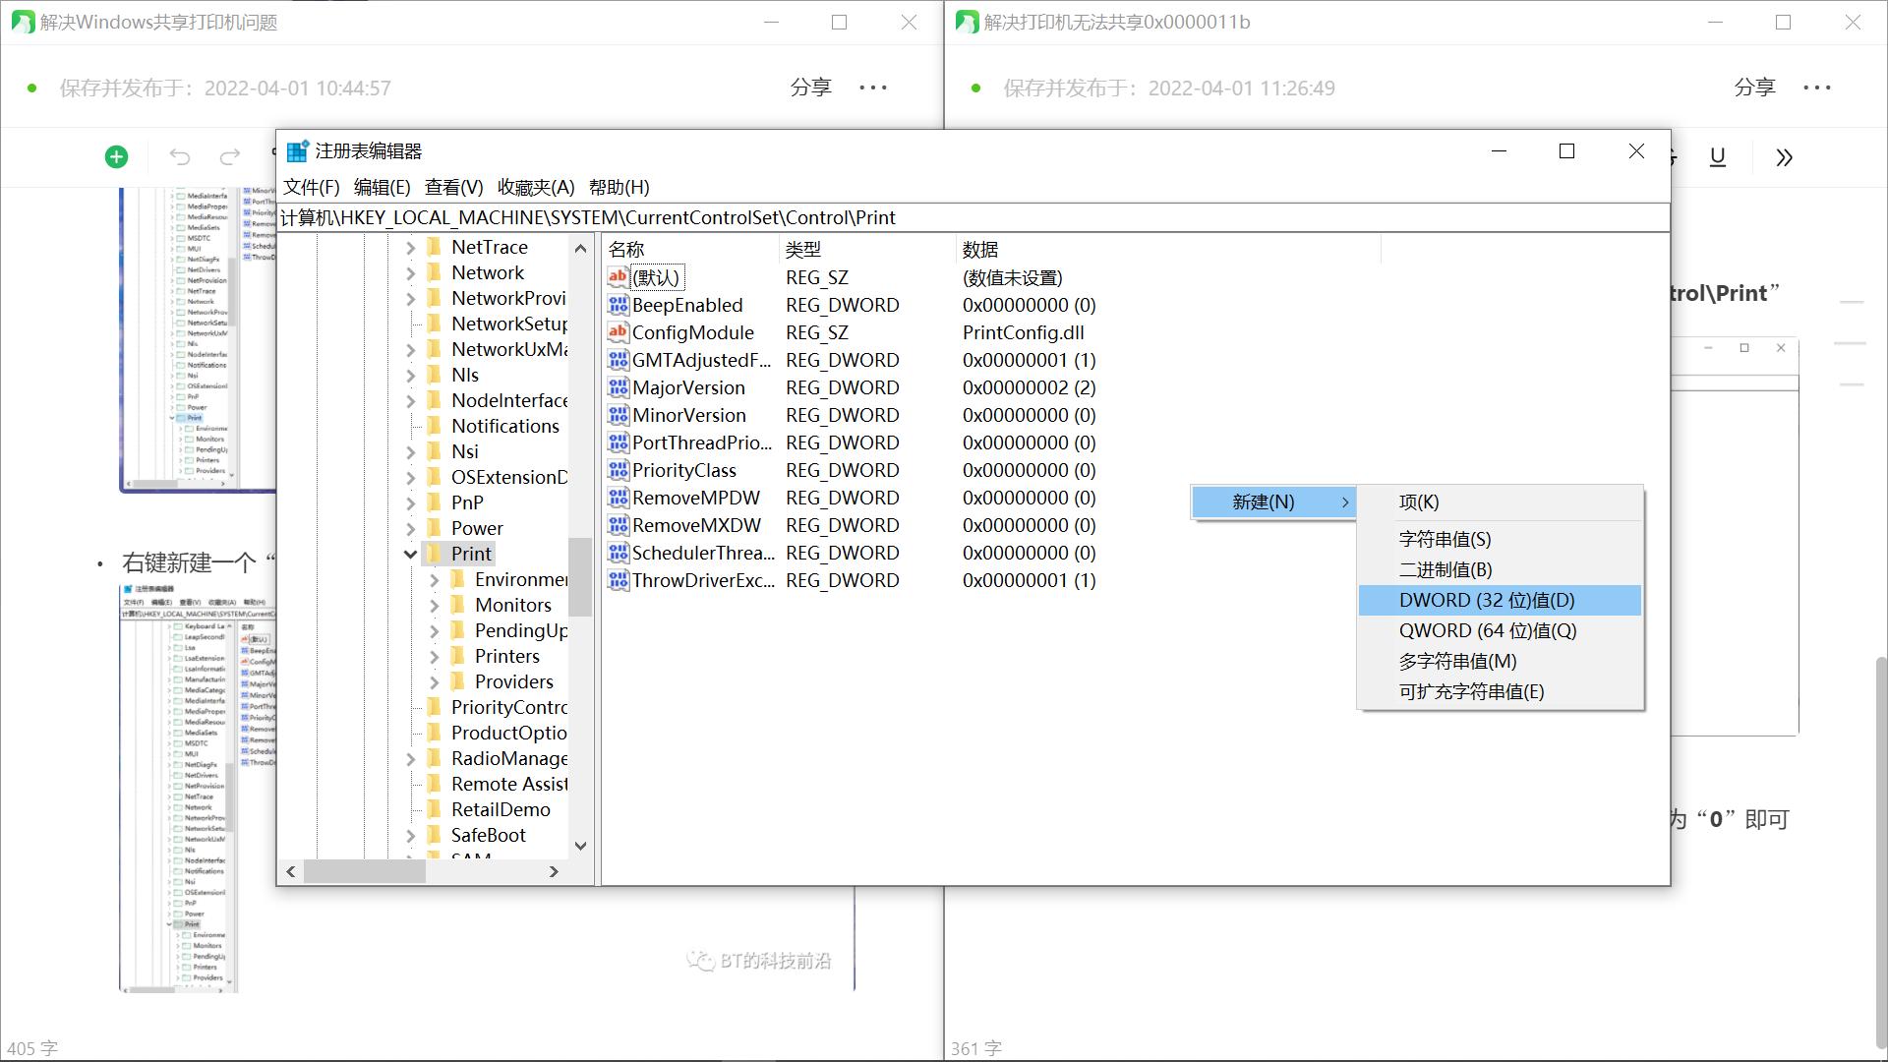
Task: Click 分享 in the right note window
Action: [1754, 88]
